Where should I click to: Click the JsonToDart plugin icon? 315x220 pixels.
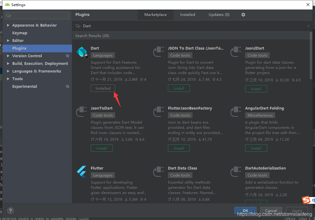tap(82, 112)
